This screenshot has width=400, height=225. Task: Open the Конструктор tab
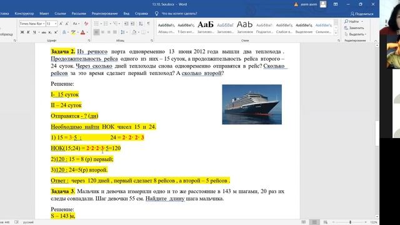tap(24, 14)
